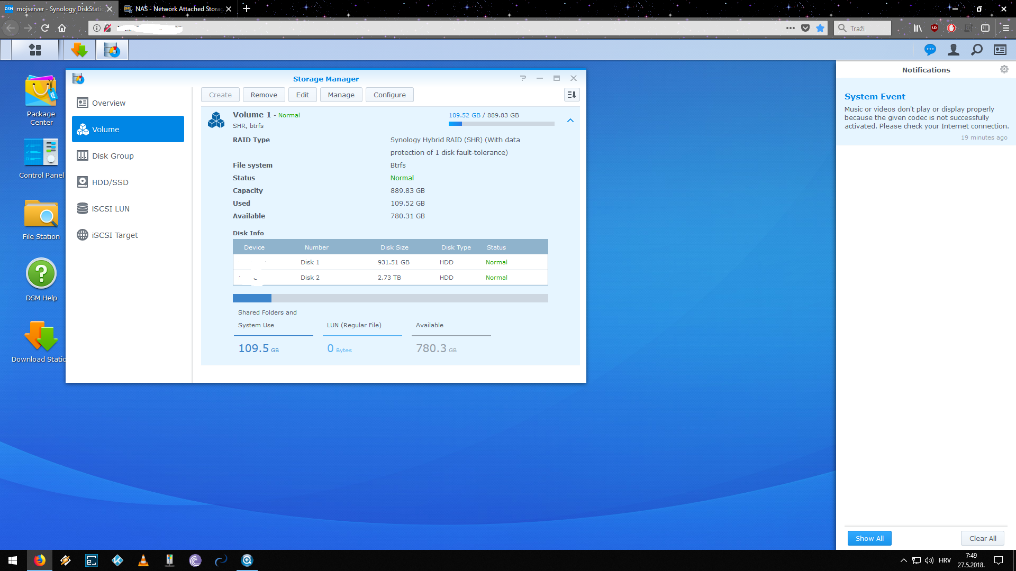Switch to HDD/SSD section
This screenshot has width=1016, height=571.
(x=110, y=182)
